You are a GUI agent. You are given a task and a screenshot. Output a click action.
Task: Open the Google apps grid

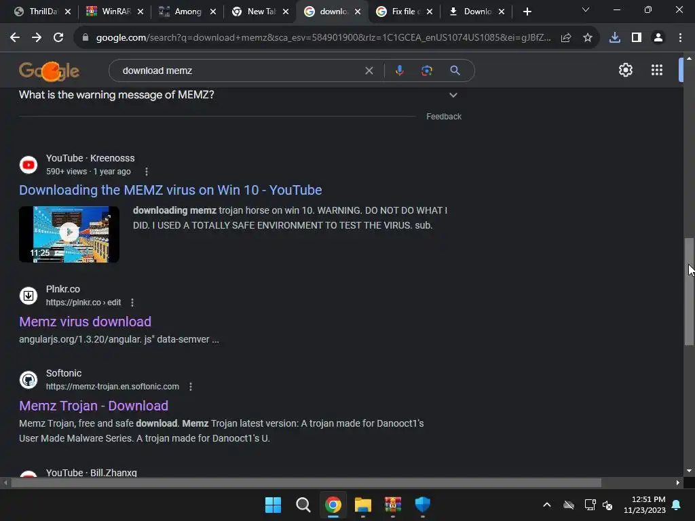pos(657,70)
